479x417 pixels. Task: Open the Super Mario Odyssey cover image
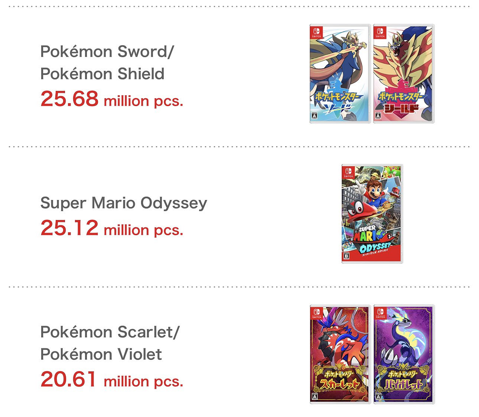coord(372,214)
